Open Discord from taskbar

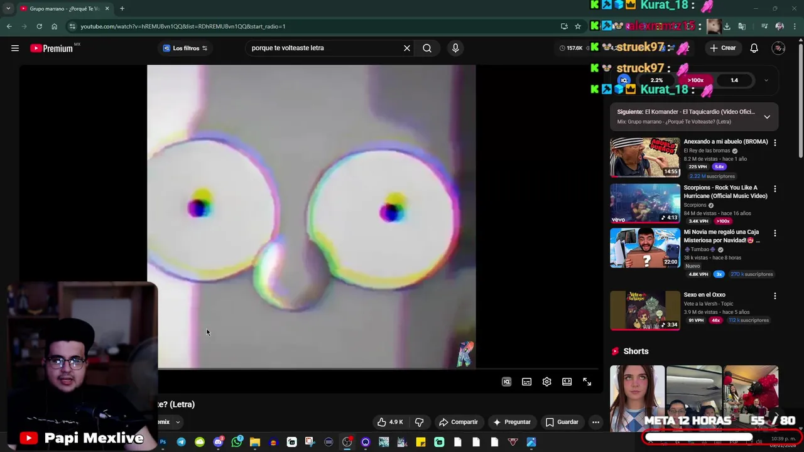click(218, 442)
